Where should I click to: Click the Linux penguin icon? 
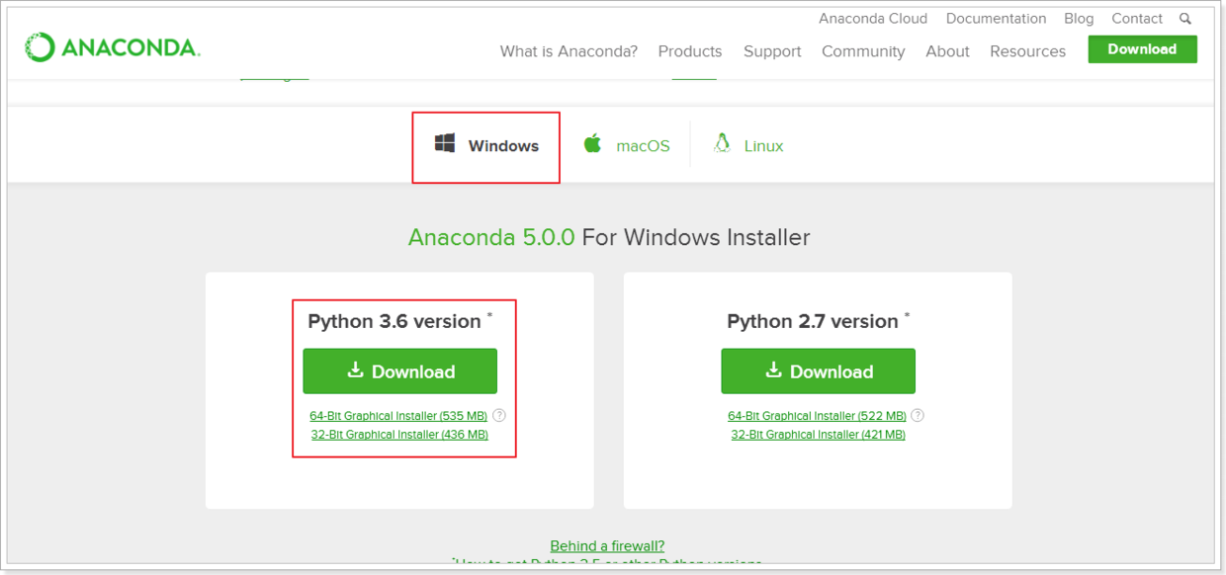[722, 144]
